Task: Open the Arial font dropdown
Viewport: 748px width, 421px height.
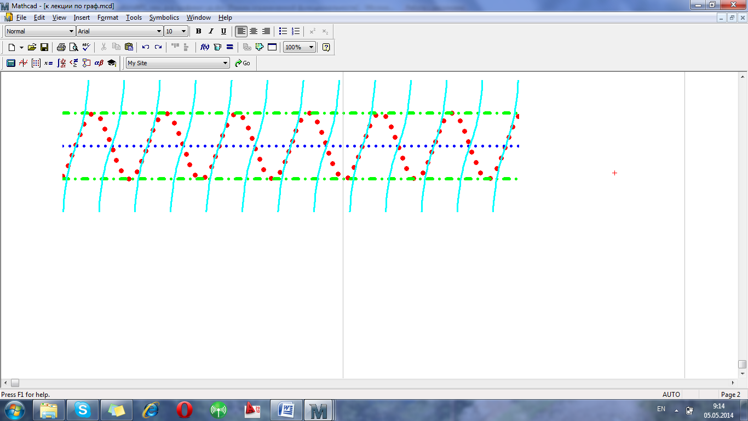Action: click(x=159, y=31)
